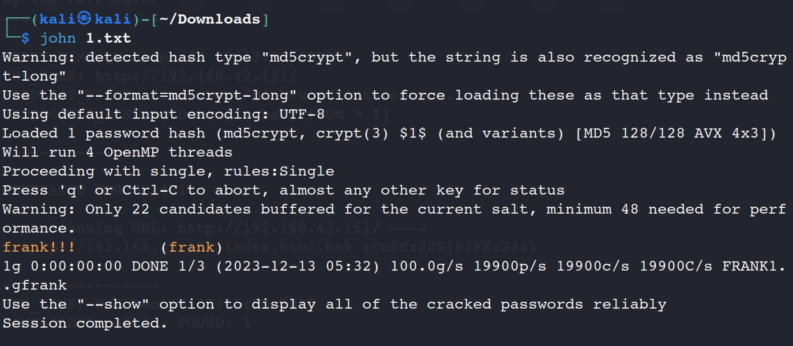The height and width of the screenshot is (346, 793).
Task: Click the Kali logo symbol in the prompt
Action: (85, 20)
